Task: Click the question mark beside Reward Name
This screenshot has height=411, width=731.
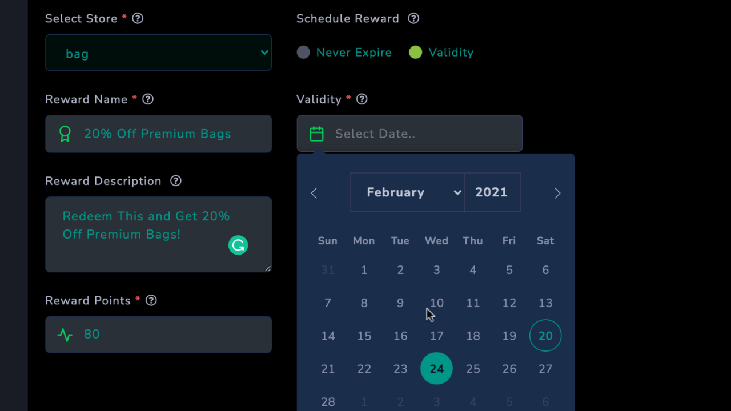Action: point(148,99)
